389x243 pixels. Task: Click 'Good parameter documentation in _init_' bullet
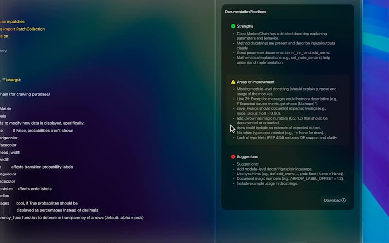click(283, 53)
